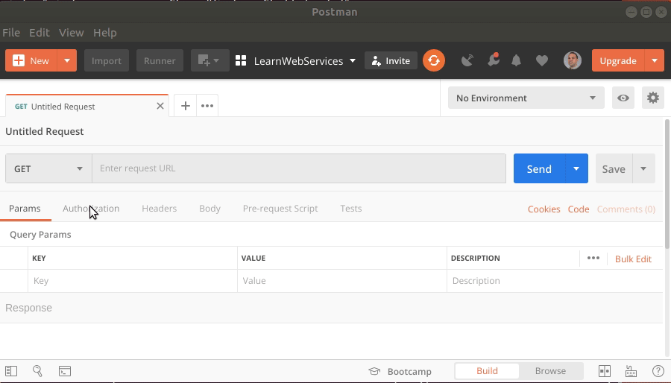This screenshot has width=671, height=383.
Task: Open the Tests tab
Action: (x=351, y=209)
